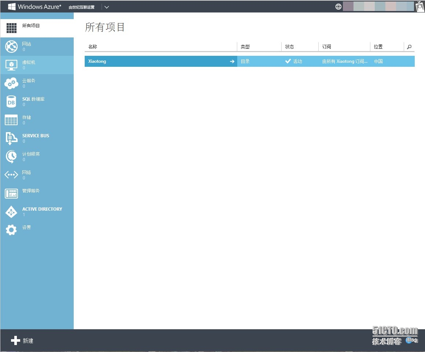Click the SQL 数据库 icon
Viewport: 425px width, 352px height.
click(x=11, y=102)
